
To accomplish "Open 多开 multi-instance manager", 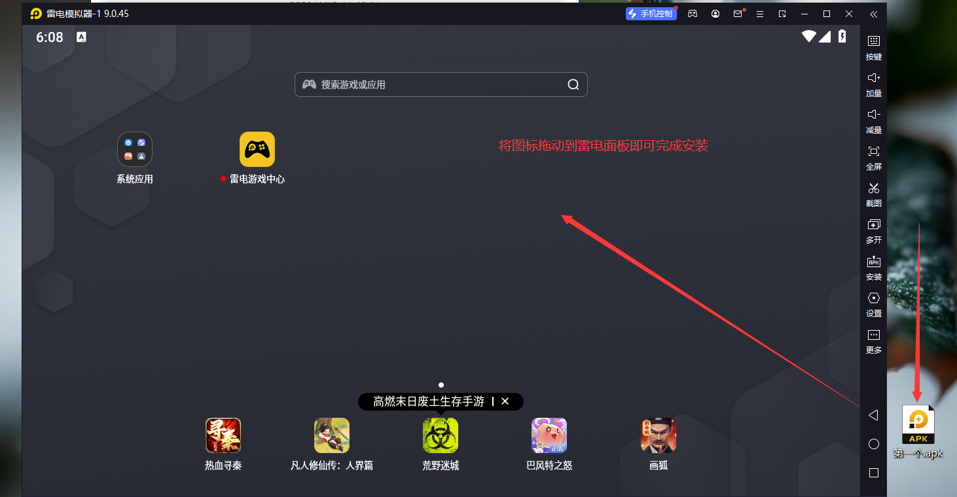I will [874, 231].
